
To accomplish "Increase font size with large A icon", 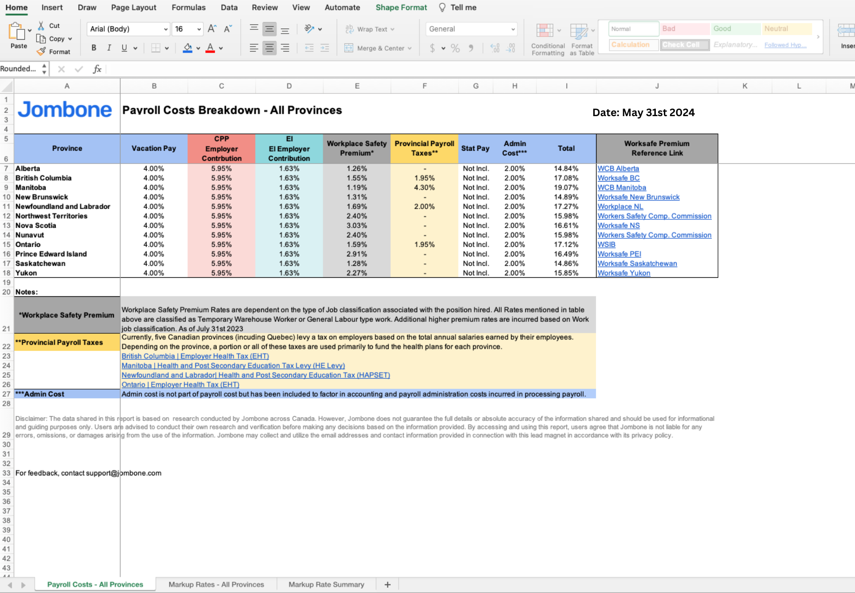I will click(212, 29).
